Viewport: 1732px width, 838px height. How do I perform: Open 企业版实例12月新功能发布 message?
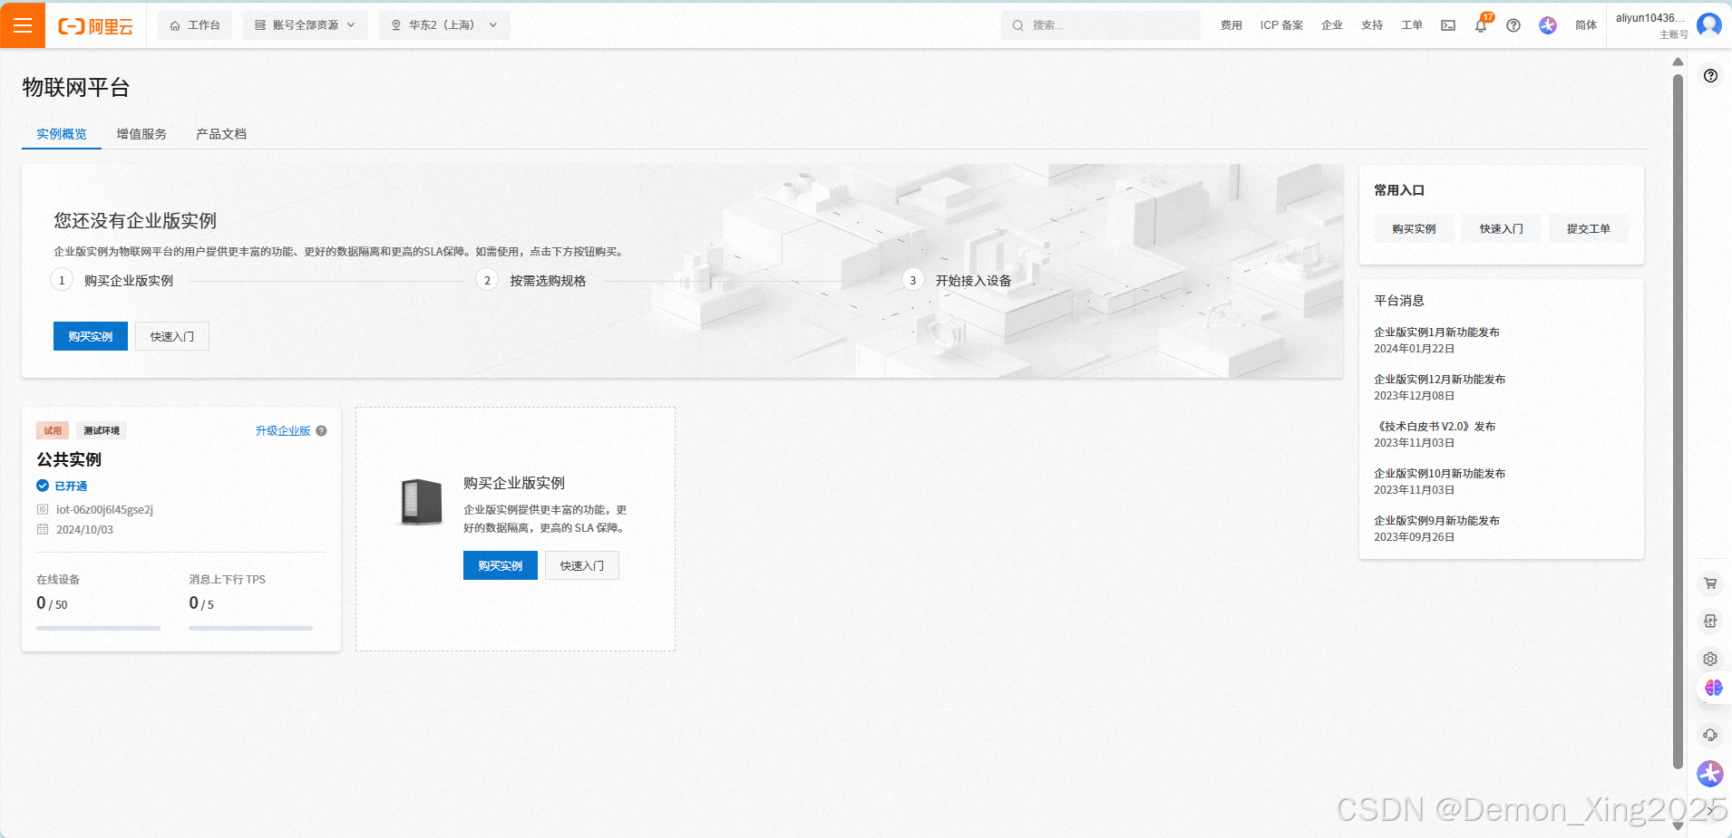coord(1439,380)
